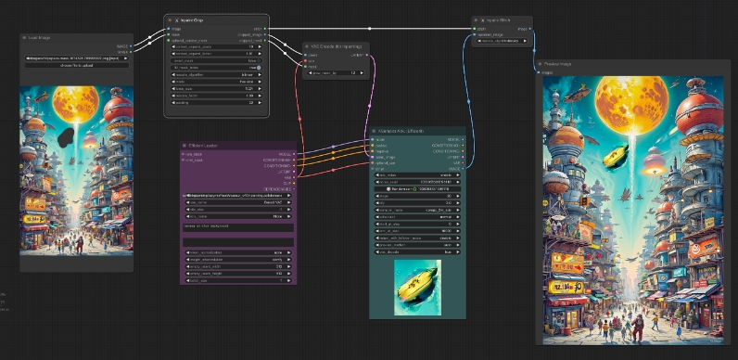Open the mode dropdown in Inpaint Crop
Viewport: 738px width, 360px height.
[x=216, y=82]
